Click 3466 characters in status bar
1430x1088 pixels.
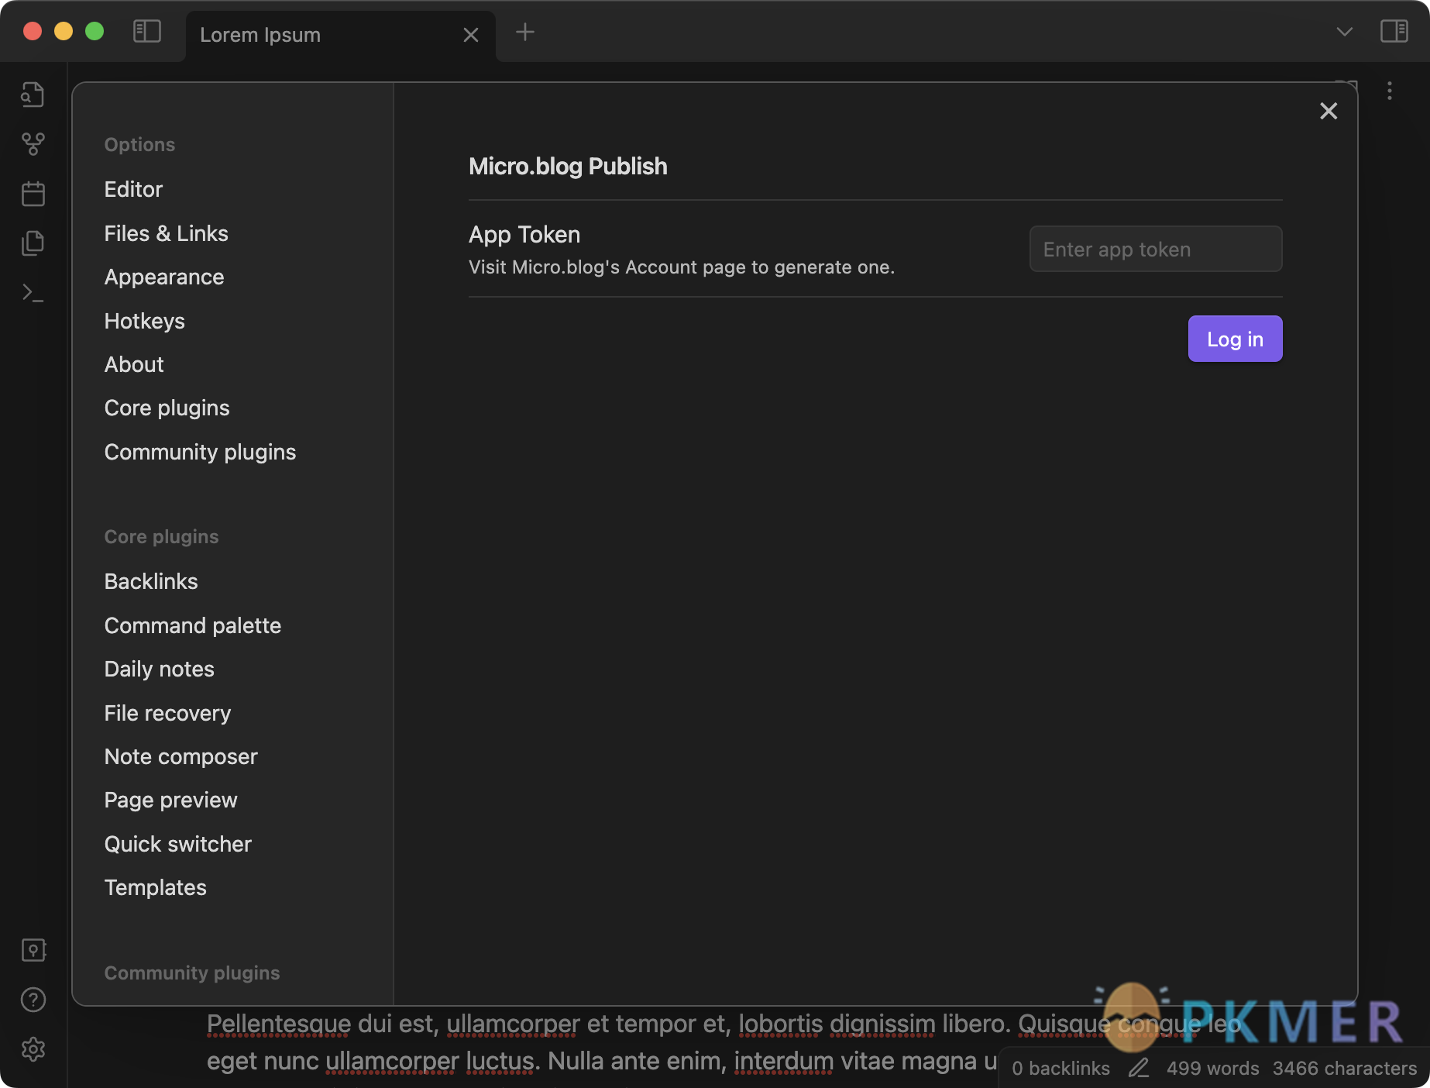pyautogui.click(x=1344, y=1068)
